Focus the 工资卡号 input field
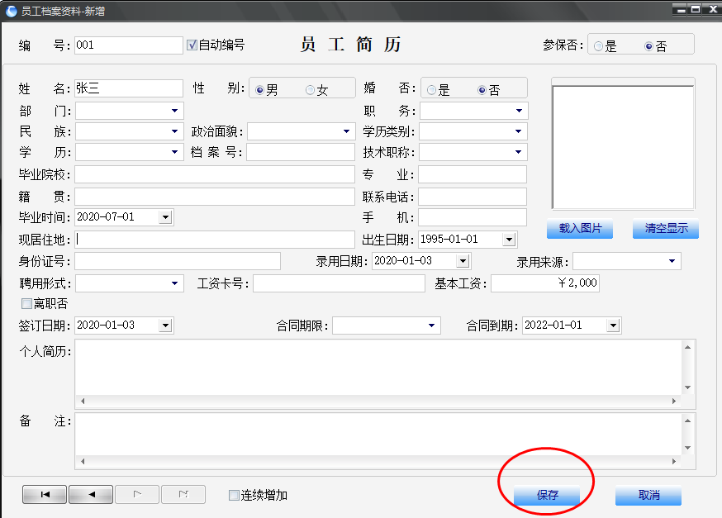The height and width of the screenshot is (518, 722). tap(339, 283)
